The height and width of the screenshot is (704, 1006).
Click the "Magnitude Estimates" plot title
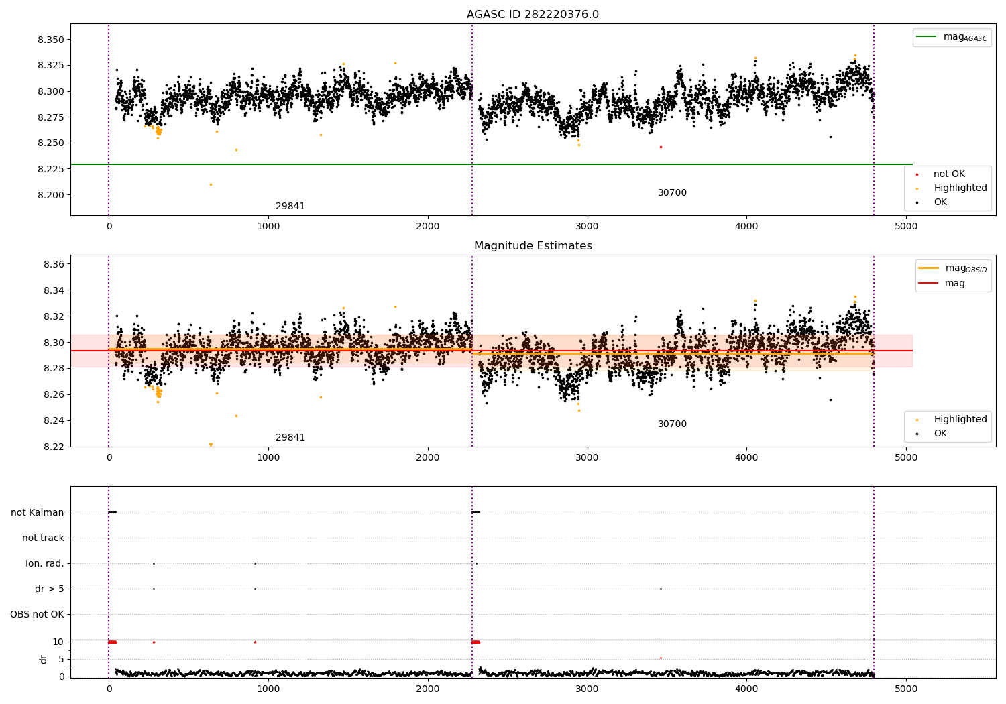coord(533,246)
